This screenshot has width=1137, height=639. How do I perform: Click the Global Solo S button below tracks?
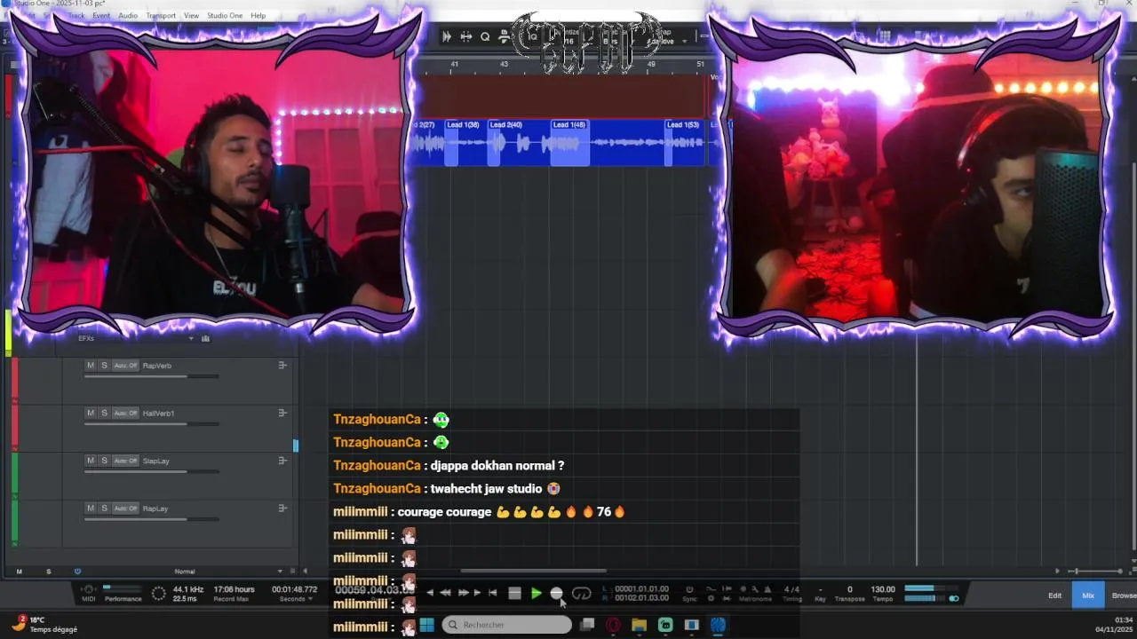[48, 572]
